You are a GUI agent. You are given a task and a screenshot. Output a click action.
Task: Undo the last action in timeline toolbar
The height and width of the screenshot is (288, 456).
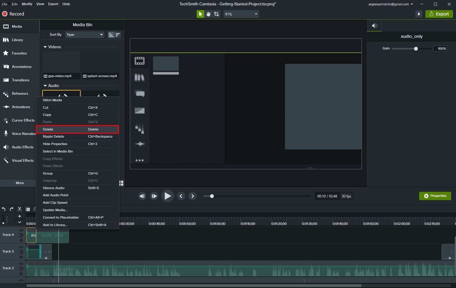pyautogui.click(x=4, y=209)
